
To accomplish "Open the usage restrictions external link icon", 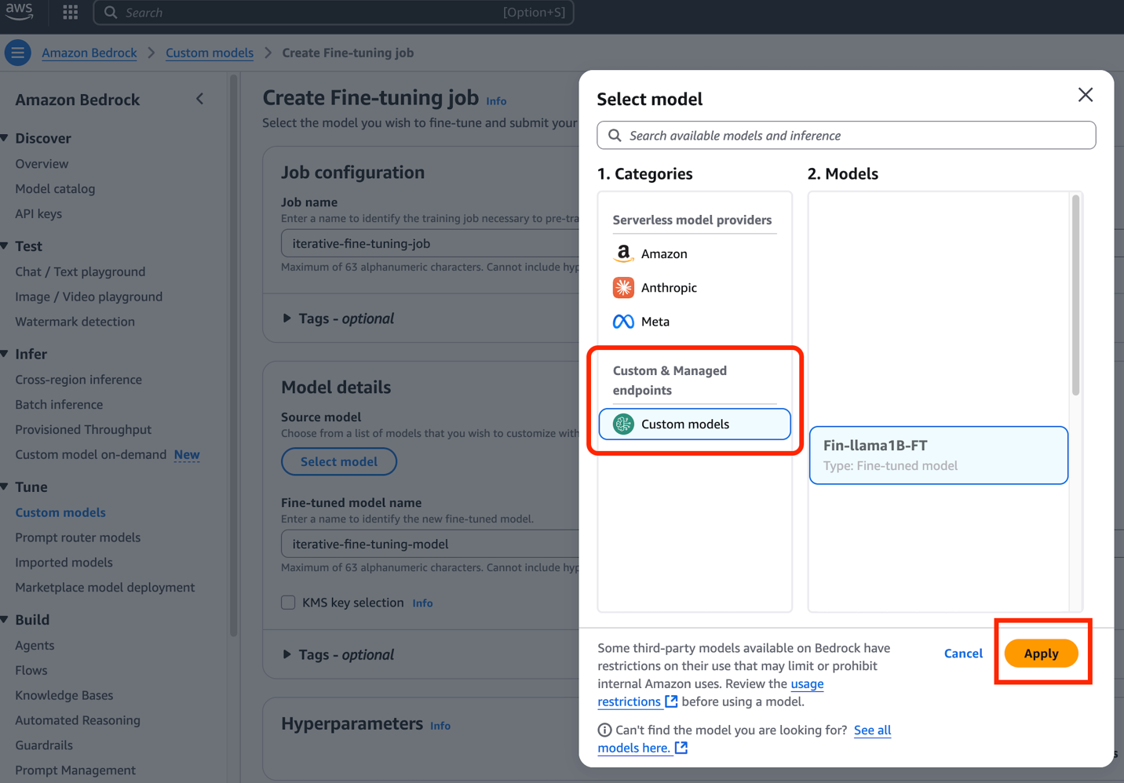I will (x=670, y=701).
